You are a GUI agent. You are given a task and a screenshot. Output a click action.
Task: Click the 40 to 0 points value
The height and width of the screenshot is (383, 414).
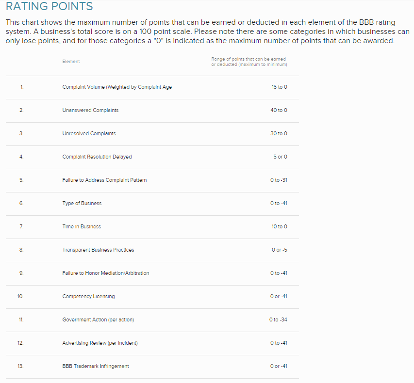pyautogui.click(x=279, y=110)
